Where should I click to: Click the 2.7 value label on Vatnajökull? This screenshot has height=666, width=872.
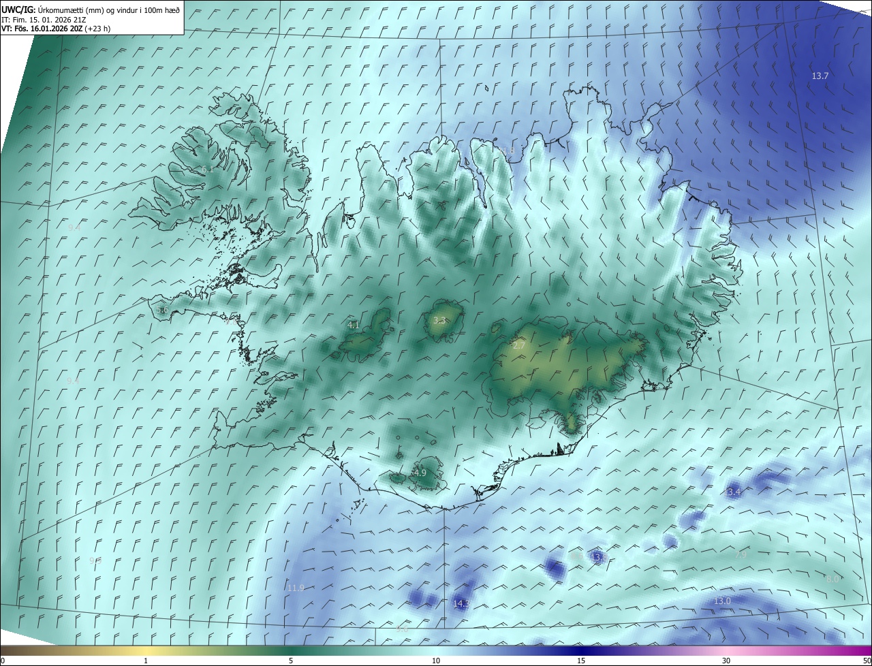pyautogui.click(x=519, y=346)
